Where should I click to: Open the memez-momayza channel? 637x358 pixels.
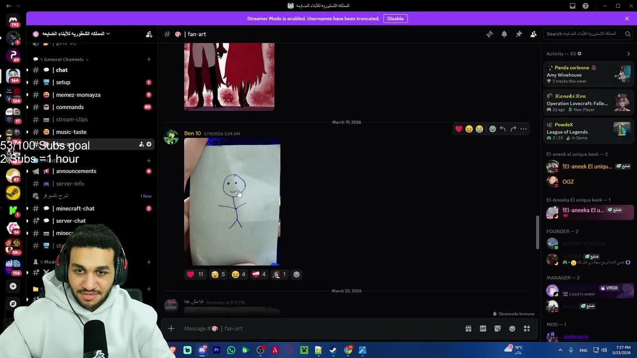(92, 95)
